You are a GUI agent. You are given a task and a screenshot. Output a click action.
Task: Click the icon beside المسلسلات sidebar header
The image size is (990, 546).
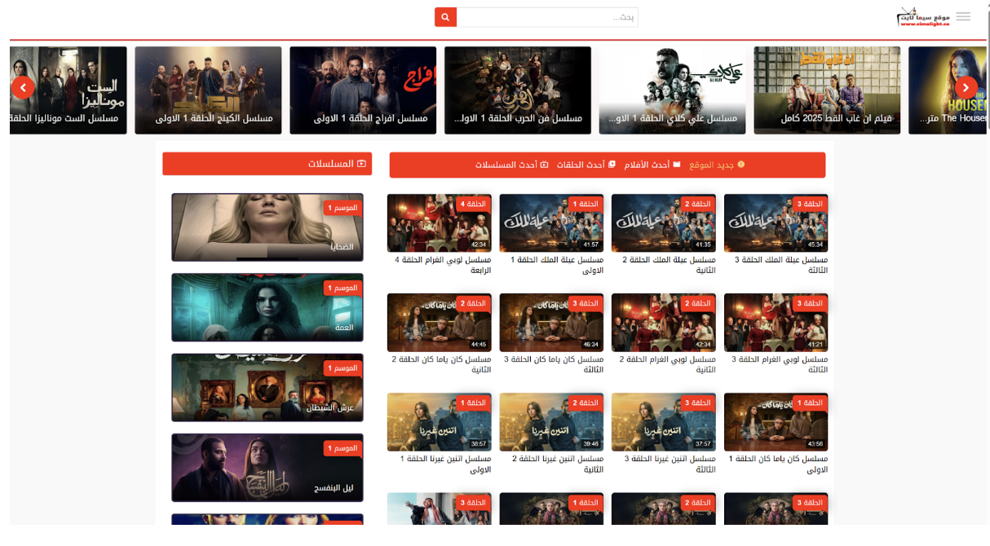tap(362, 164)
